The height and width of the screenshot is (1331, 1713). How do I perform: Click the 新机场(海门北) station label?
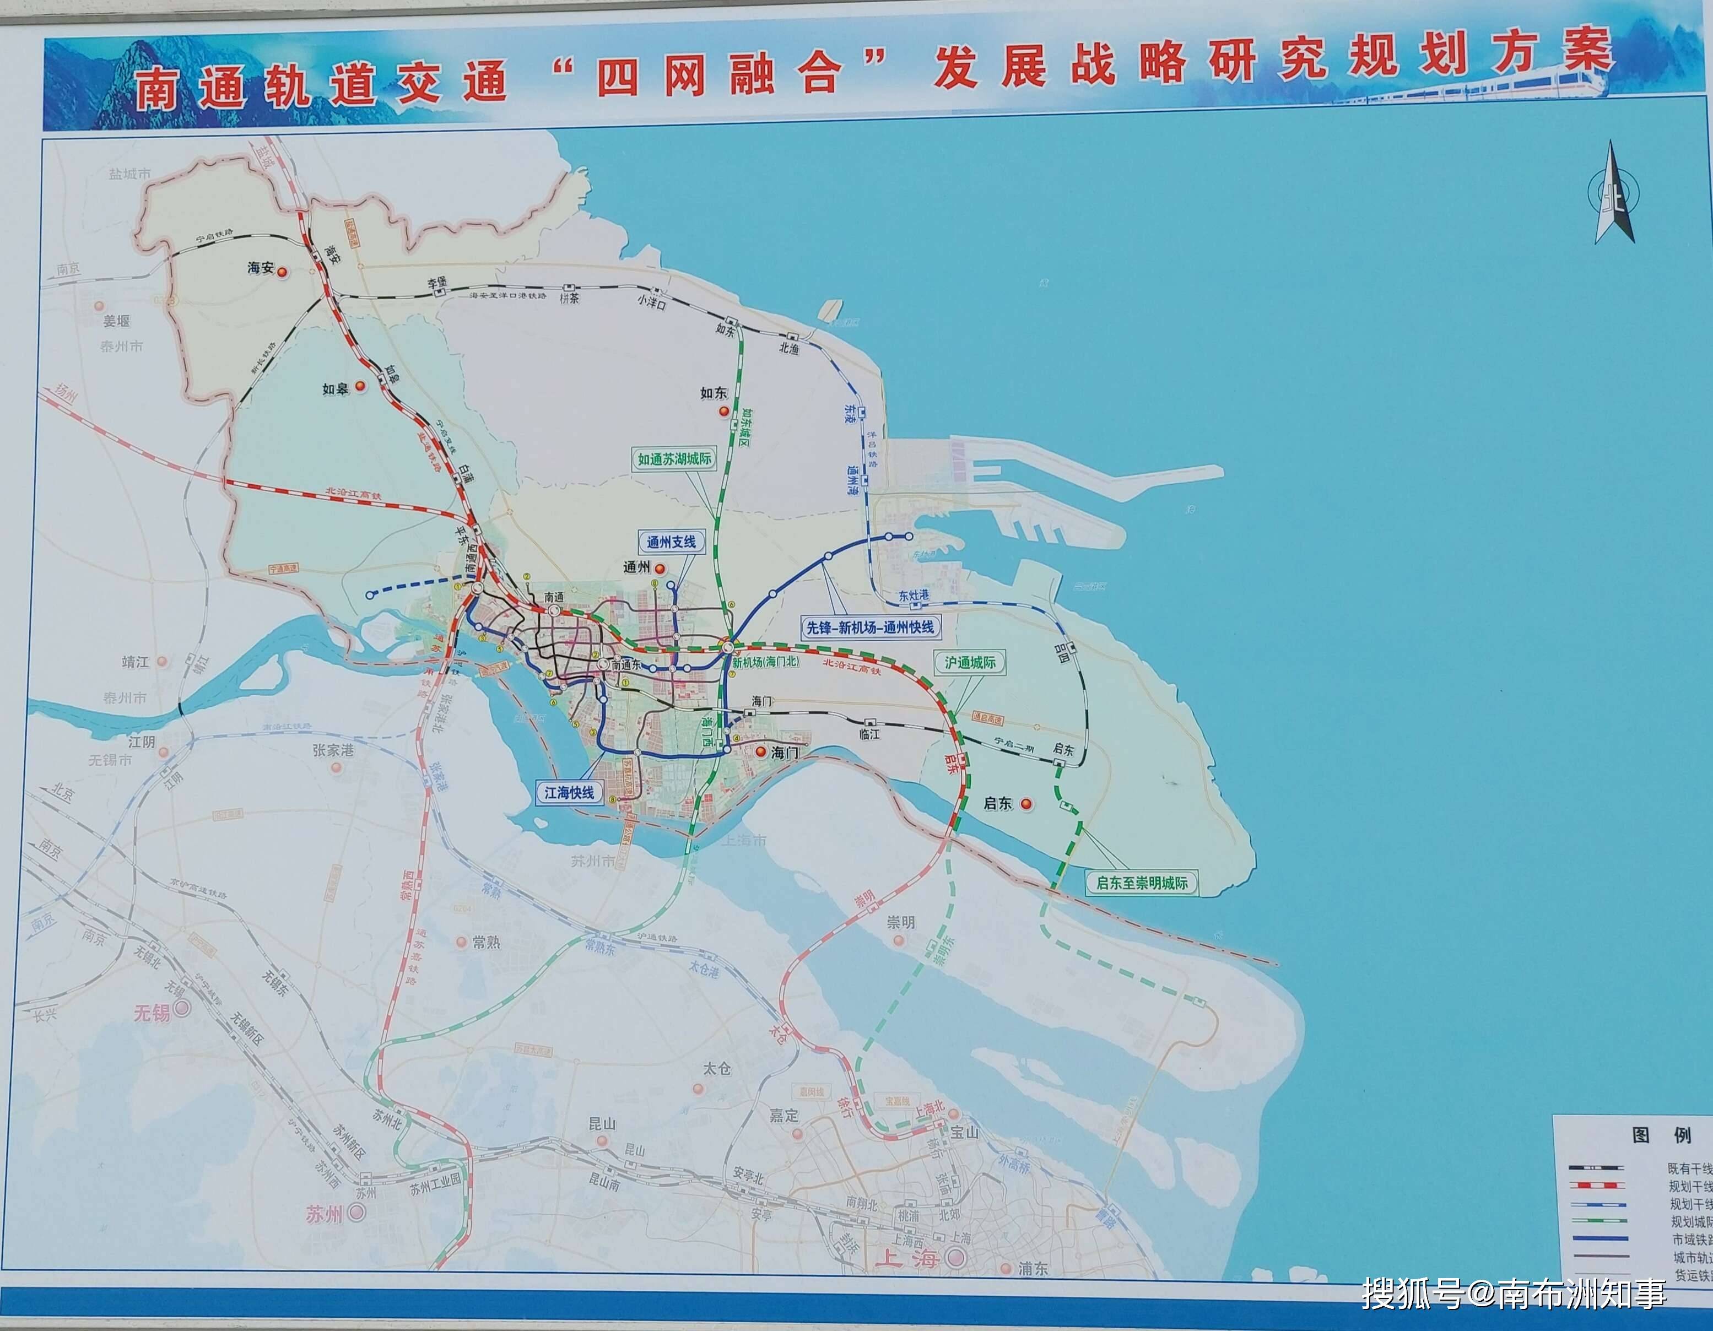[x=765, y=663]
